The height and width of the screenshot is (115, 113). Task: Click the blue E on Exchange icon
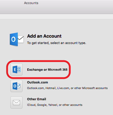pos(15,69)
